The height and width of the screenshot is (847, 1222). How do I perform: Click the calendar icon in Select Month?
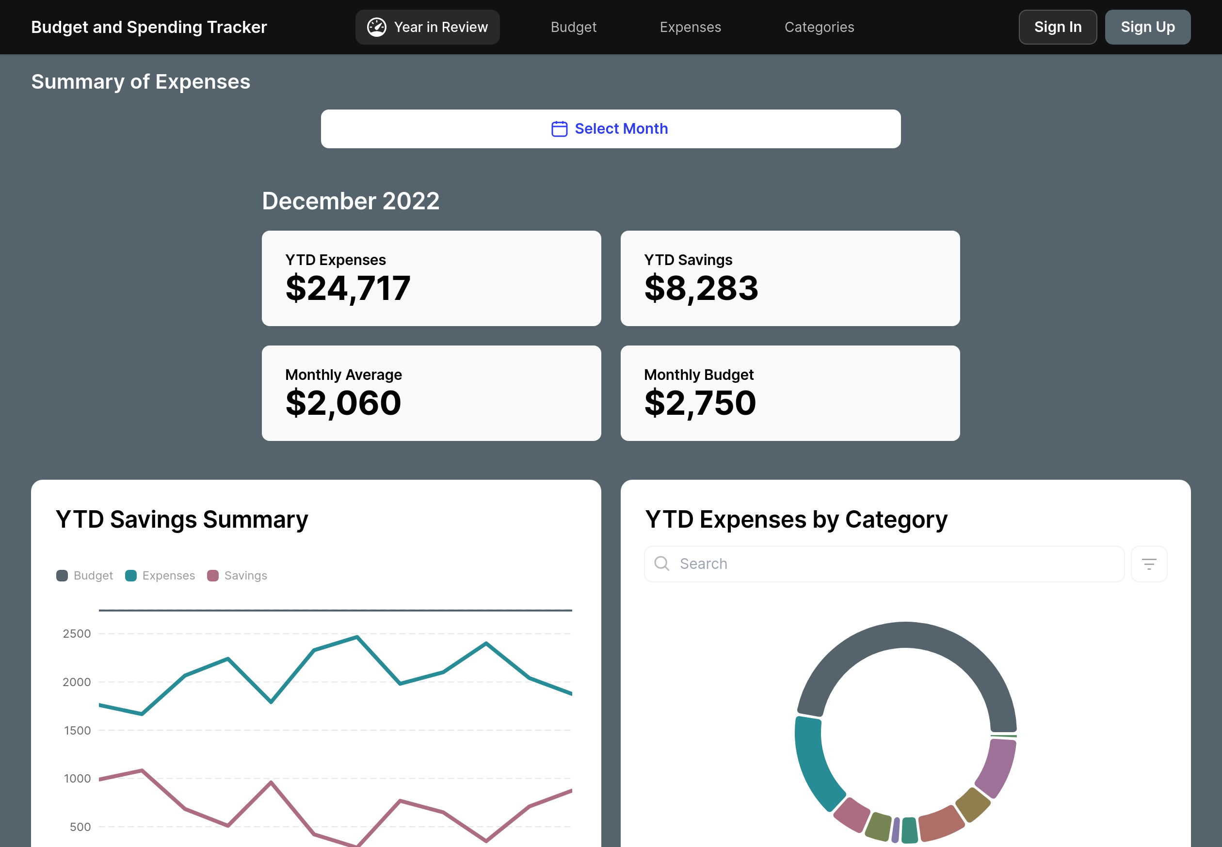tap(559, 129)
